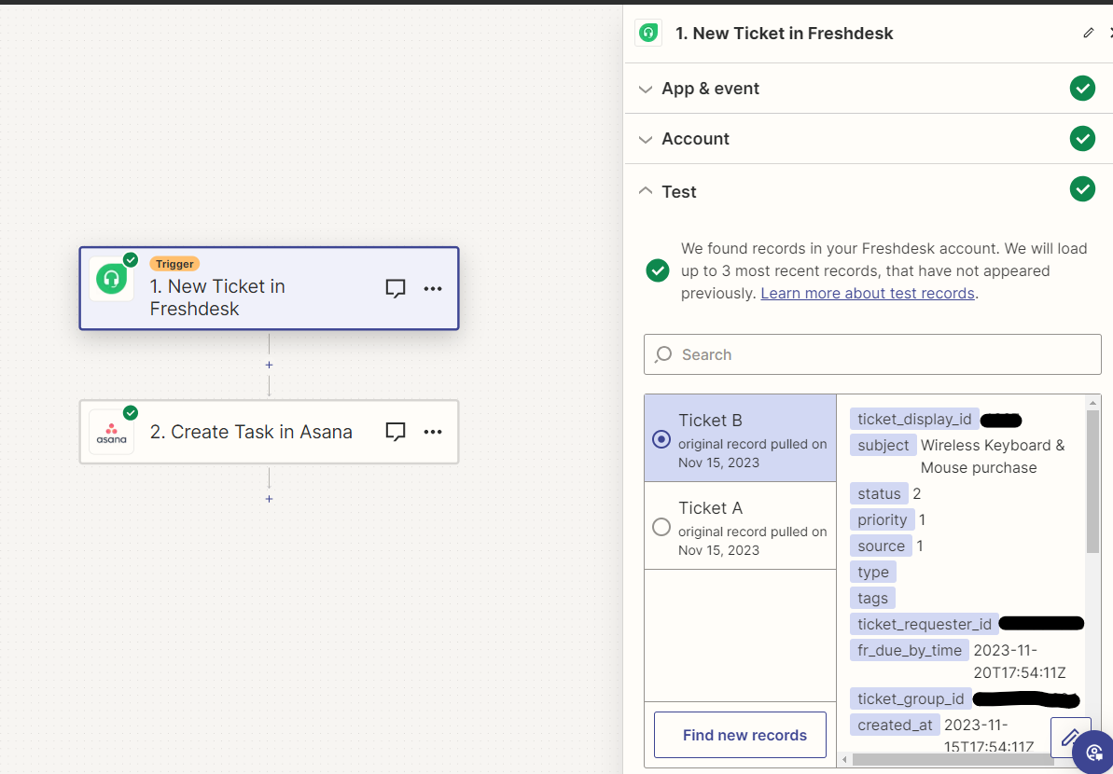Open the help chat bubble at bottom corner
The height and width of the screenshot is (774, 1113).
1093,752
